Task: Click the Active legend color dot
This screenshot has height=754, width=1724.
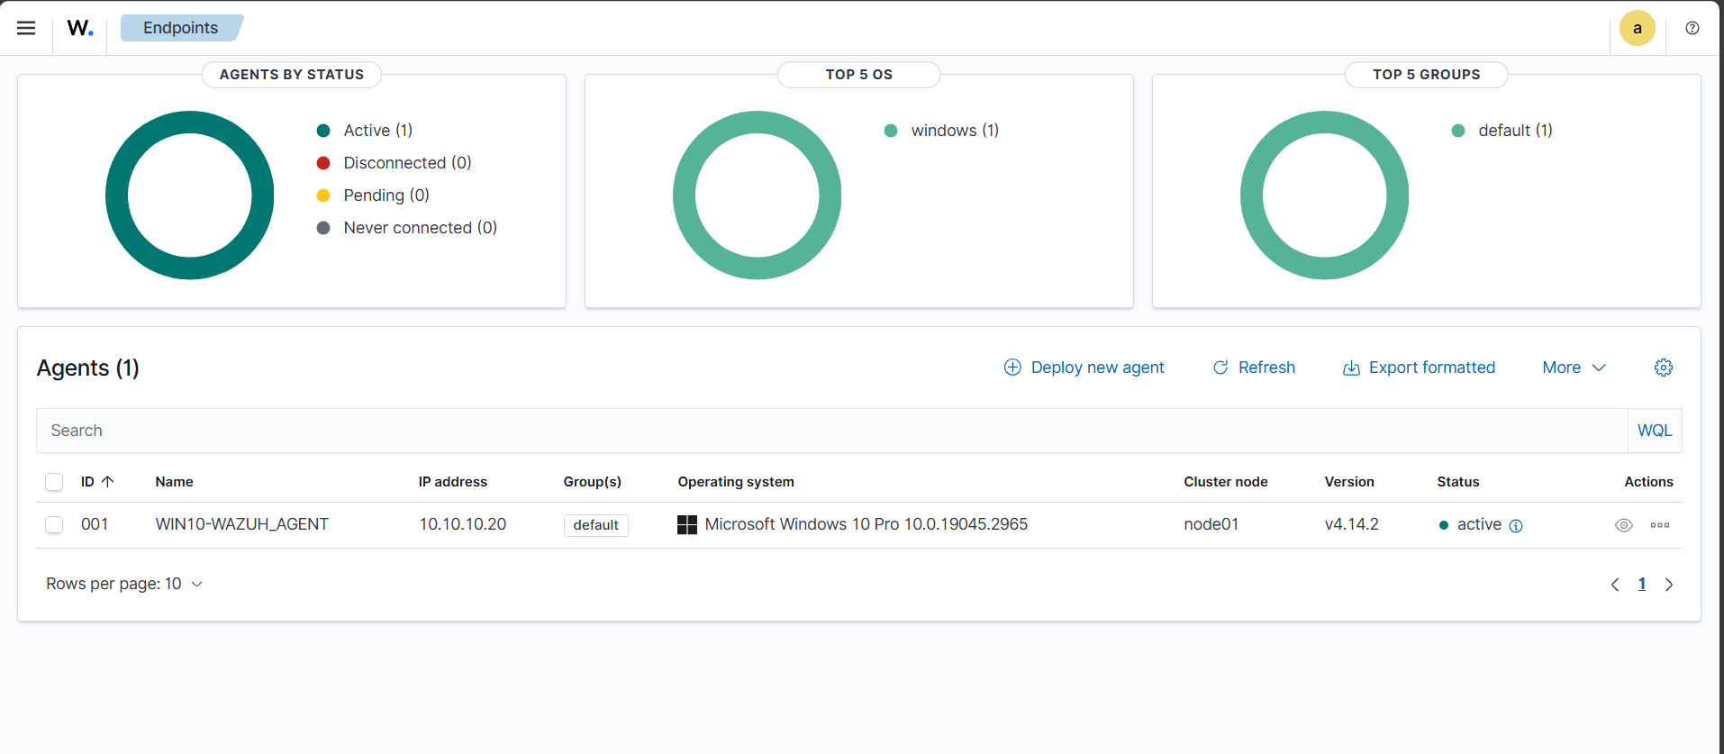Action: tap(323, 131)
